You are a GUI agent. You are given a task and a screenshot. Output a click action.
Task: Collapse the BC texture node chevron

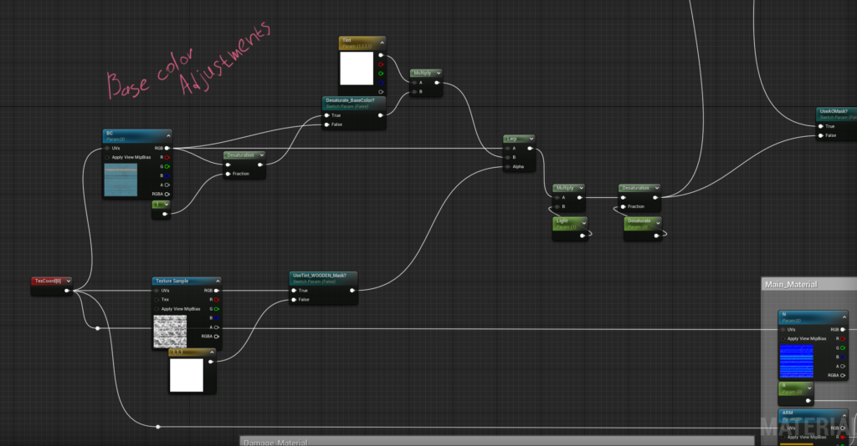click(167, 136)
